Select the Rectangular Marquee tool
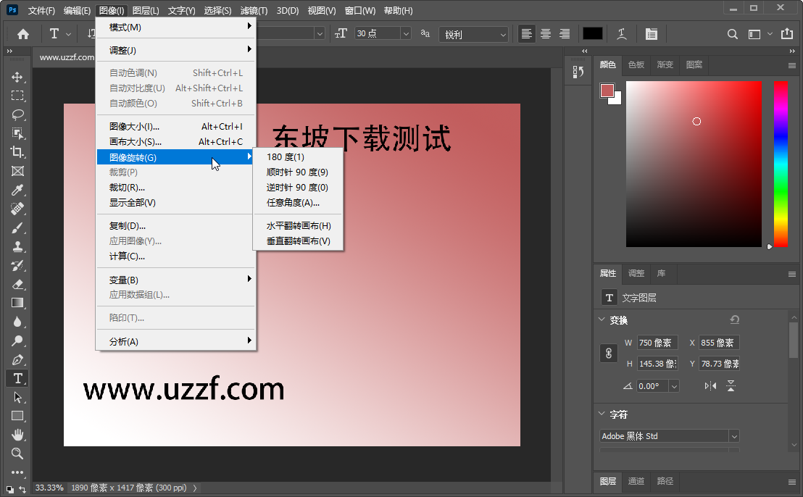 point(17,96)
